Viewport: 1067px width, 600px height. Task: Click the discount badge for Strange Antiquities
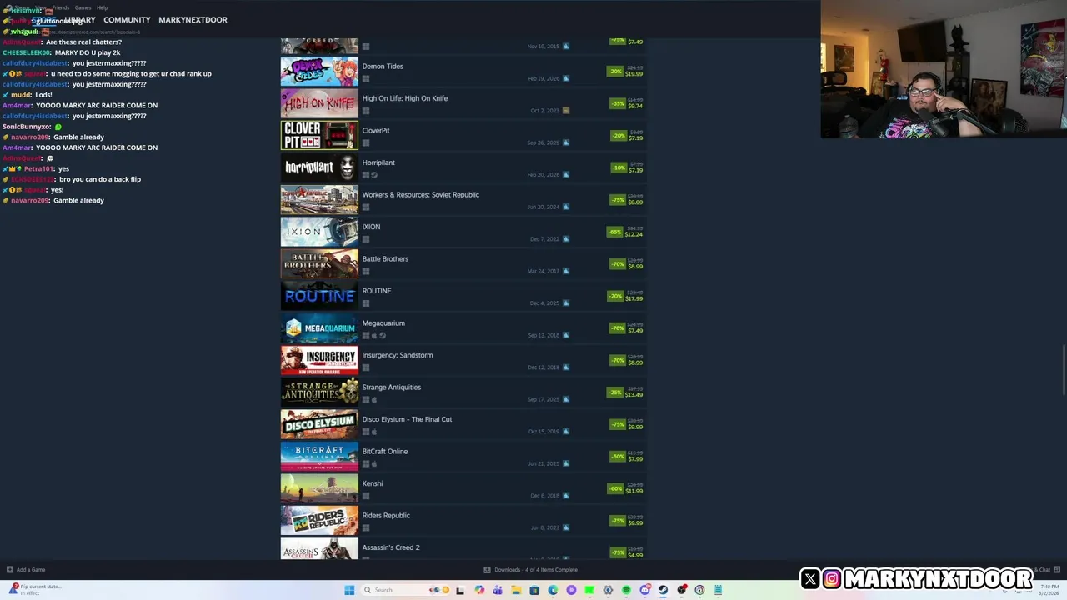pyautogui.click(x=615, y=392)
